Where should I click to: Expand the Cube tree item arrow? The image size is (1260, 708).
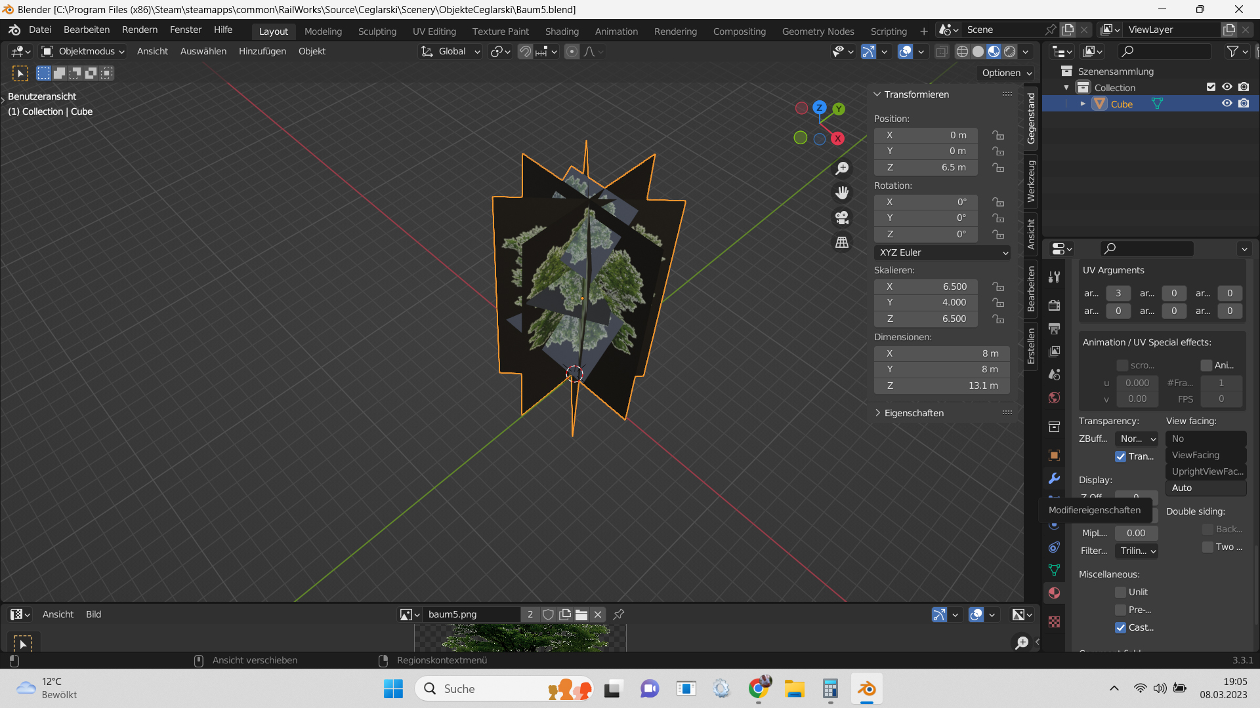coord(1083,104)
